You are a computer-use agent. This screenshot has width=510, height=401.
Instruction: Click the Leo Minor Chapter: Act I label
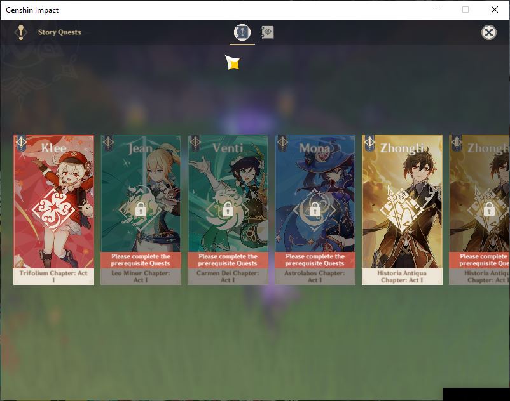(141, 277)
